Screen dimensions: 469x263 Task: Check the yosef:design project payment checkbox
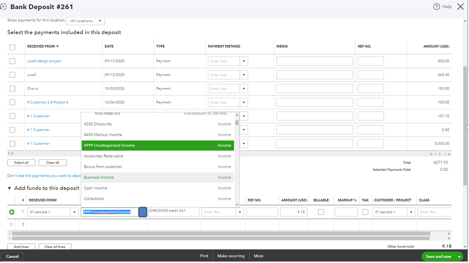coord(12,61)
